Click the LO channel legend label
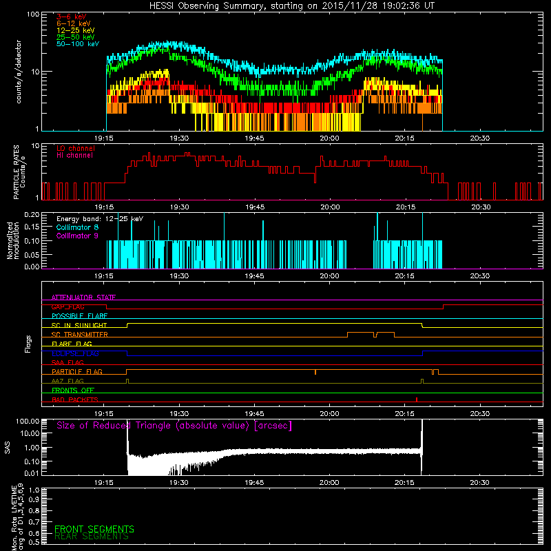Viewport: 551px width, 551px height. 76,148
